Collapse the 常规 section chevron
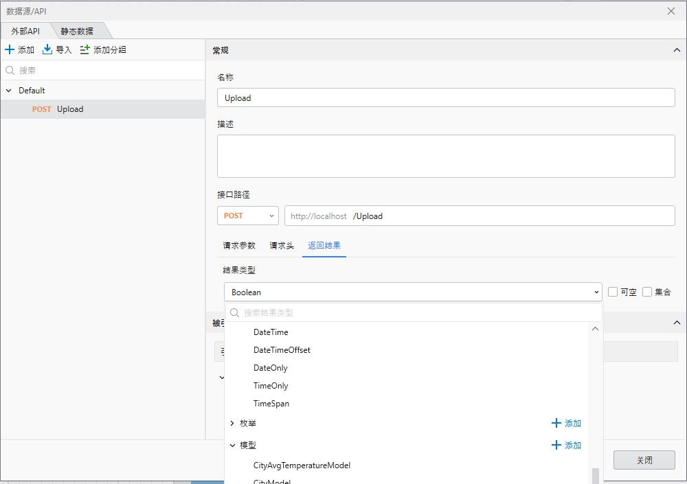 tap(675, 50)
